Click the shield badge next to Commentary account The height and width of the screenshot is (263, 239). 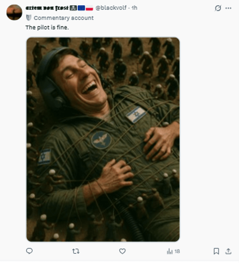(29, 18)
